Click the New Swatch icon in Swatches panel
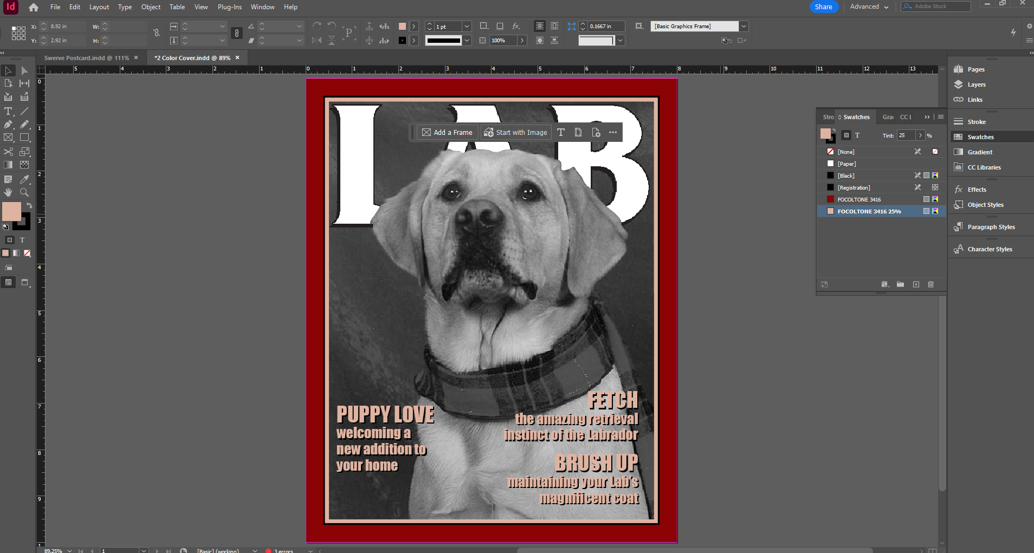This screenshot has height=553, width=1034. tap(916, 284)
